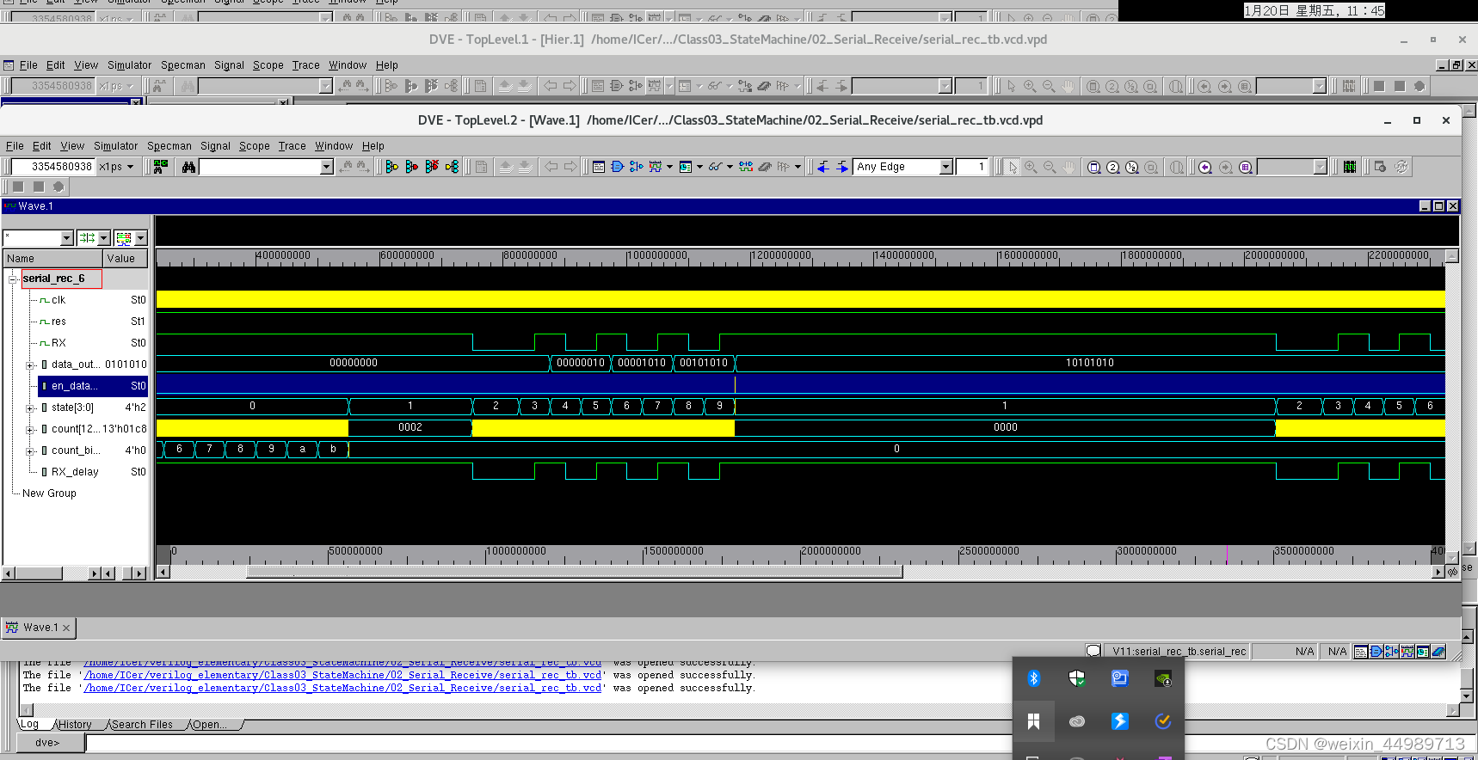Click the blue search forward edge arrow

(x=842, y=167)
